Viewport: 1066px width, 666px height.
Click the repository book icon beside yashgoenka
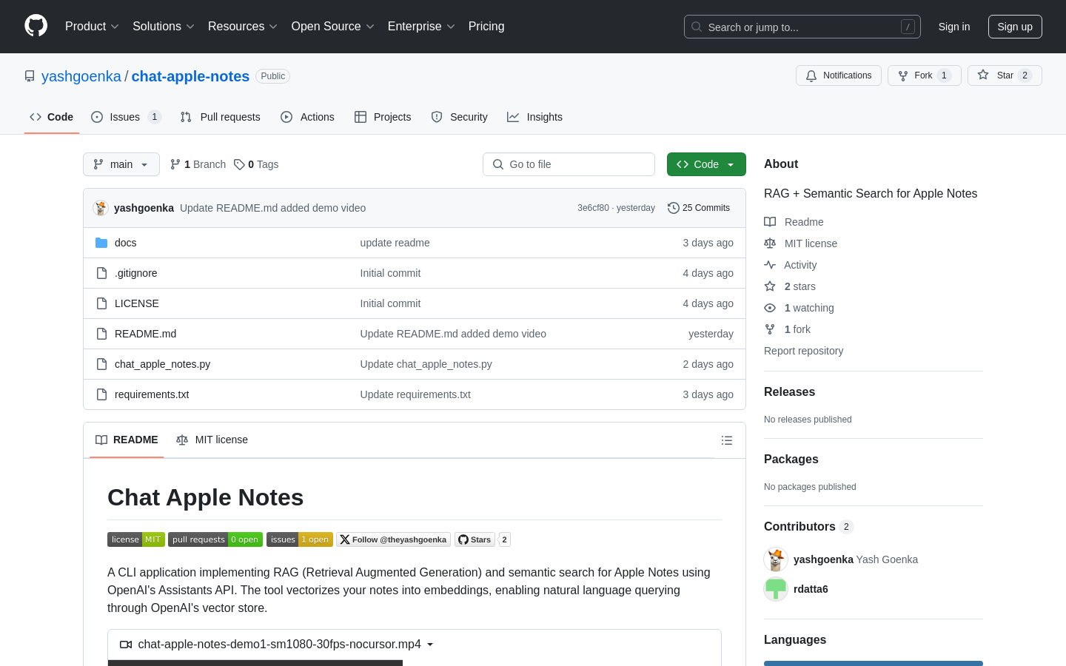(x=30, y=76)
